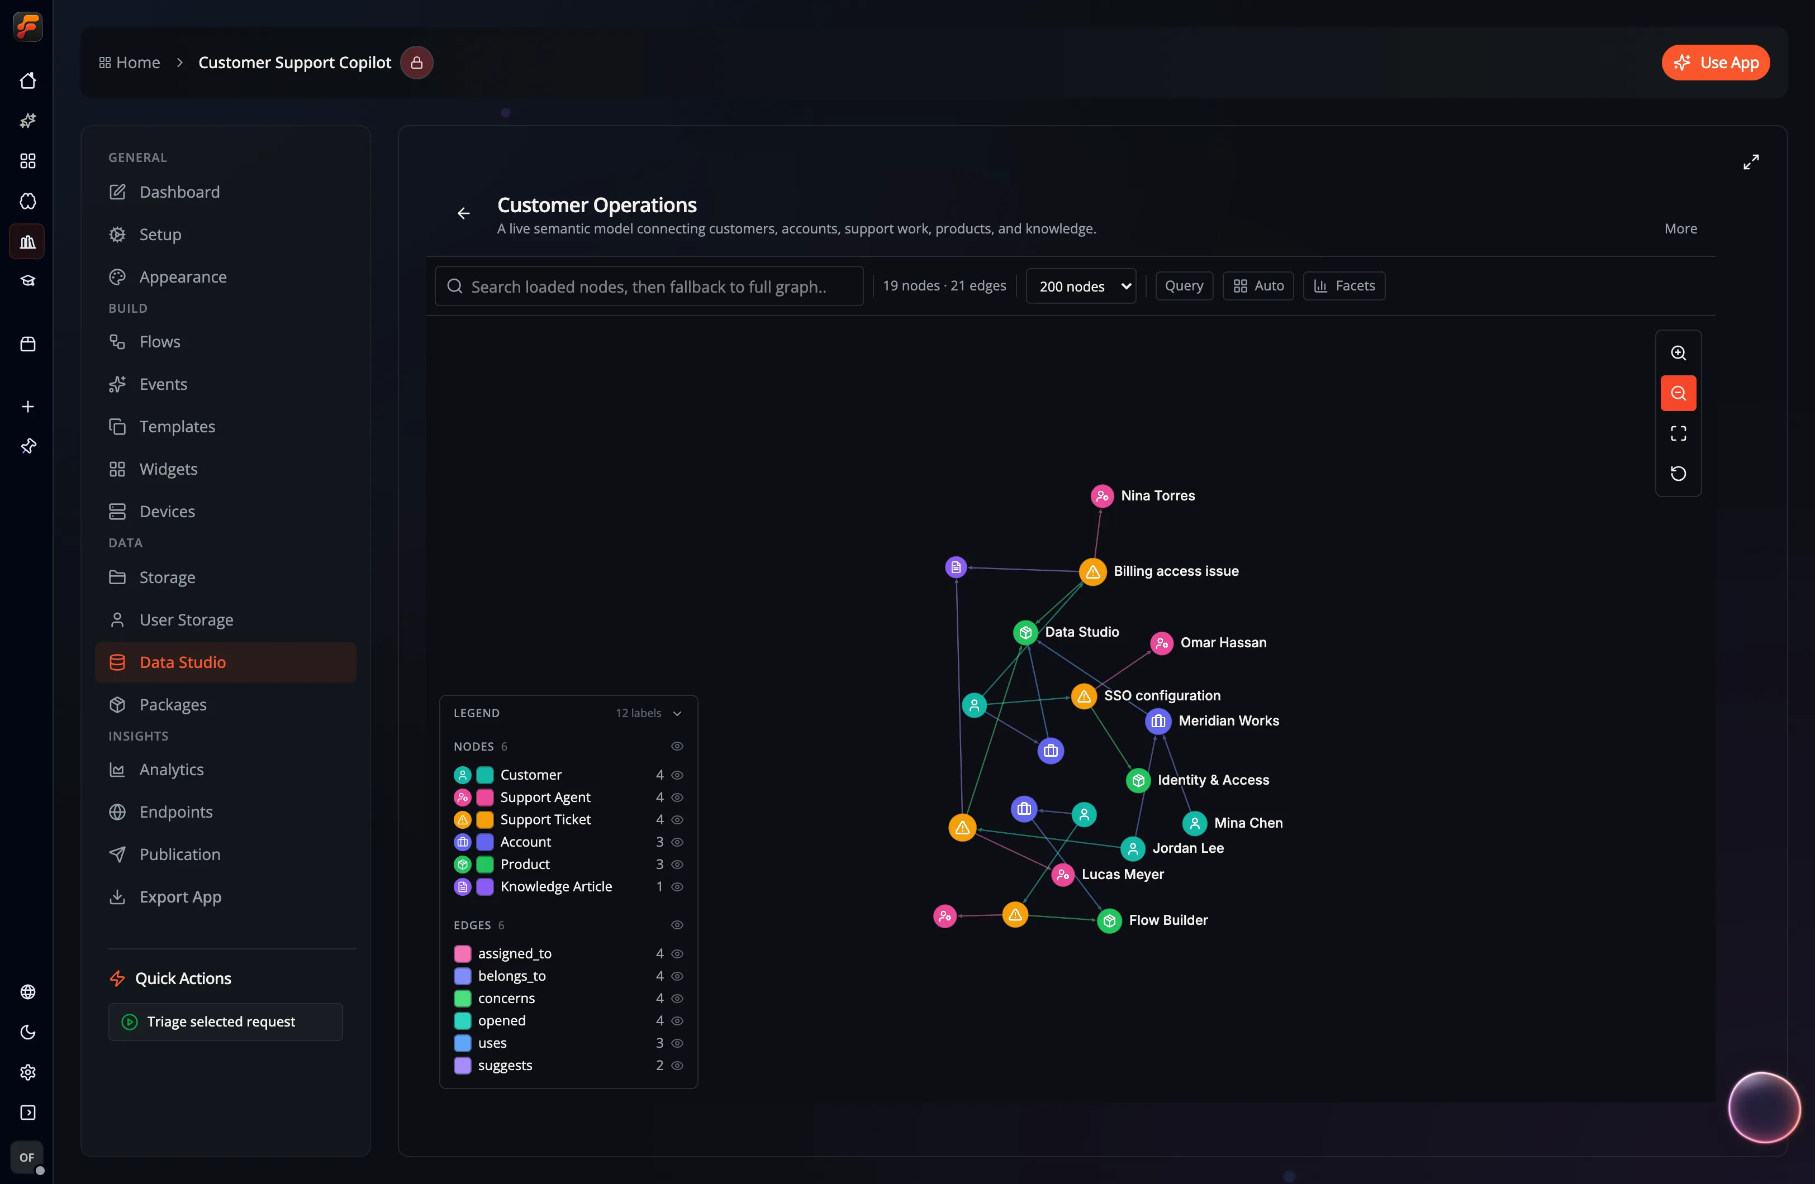Click the Data Studio product node
This screenshot has width=1815, height=1184.
coord(1025,633)
